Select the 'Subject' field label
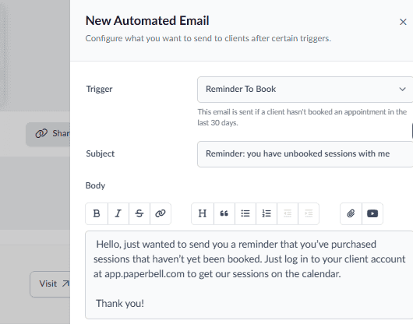Screen dimensions: 413x324 coord(100,153)
